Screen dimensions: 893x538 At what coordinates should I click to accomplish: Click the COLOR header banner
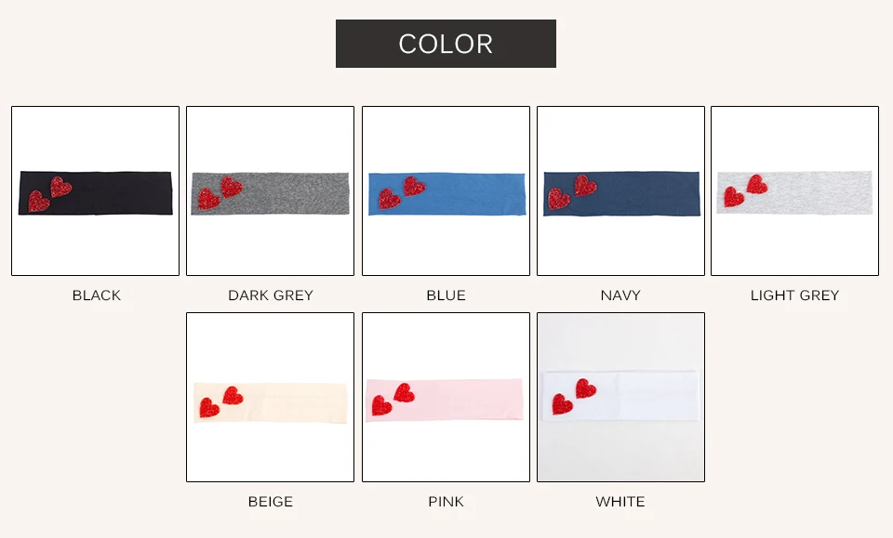(446, 44)
